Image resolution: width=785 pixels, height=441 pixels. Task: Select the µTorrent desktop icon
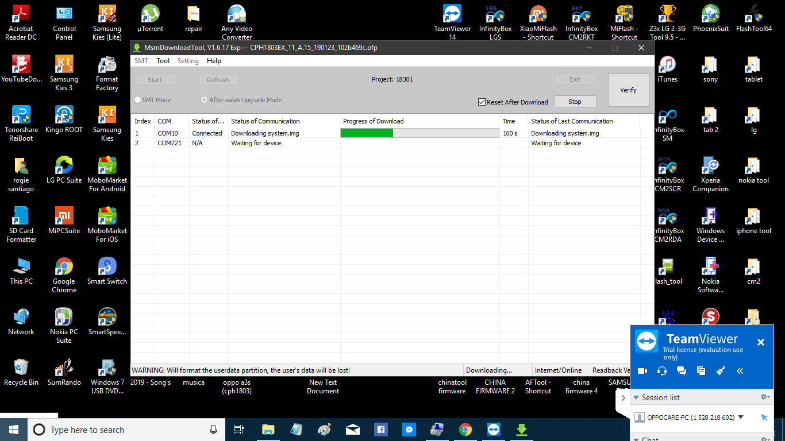coord(150,19)
